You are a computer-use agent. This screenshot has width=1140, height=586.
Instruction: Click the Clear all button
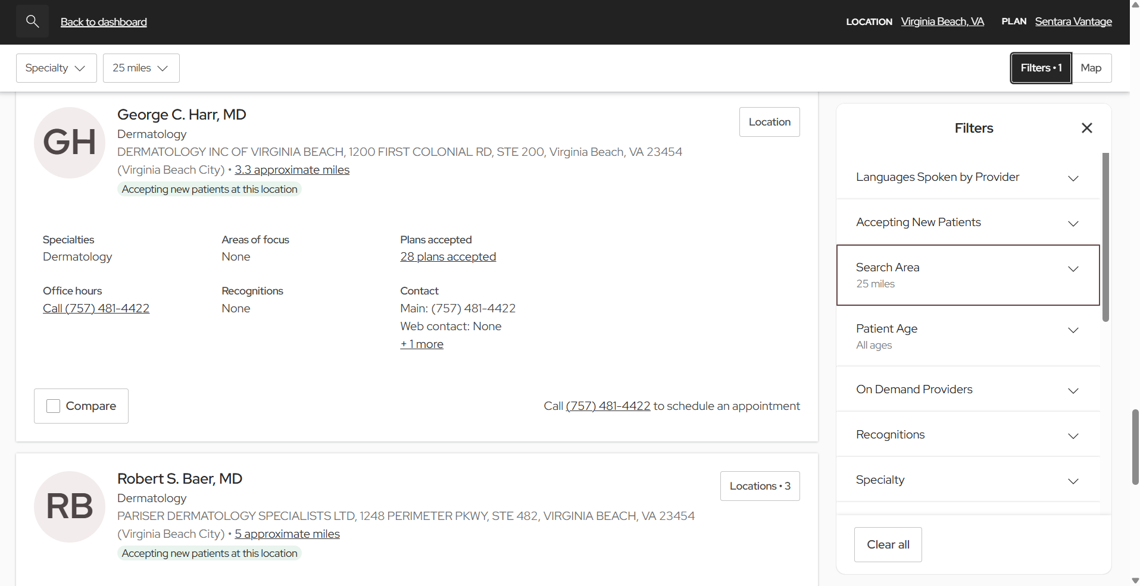coord(888,544)
